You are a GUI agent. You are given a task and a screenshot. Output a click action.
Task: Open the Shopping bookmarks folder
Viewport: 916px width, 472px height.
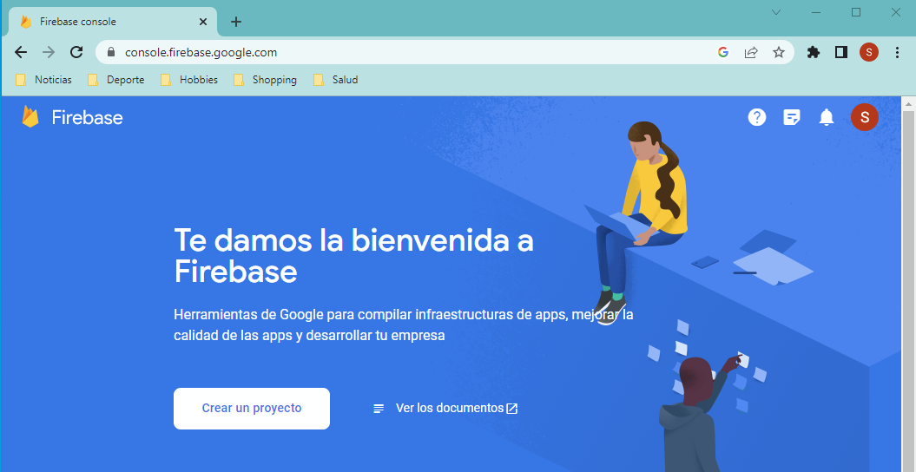click(266, 80)
